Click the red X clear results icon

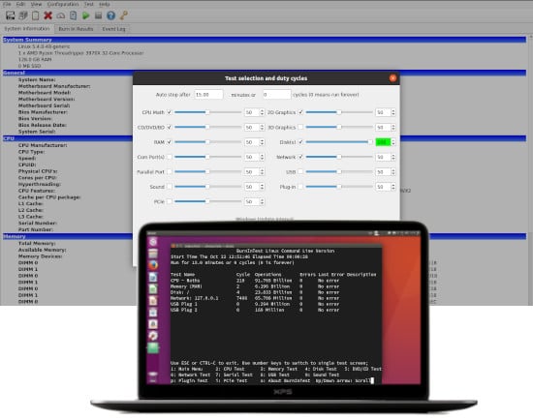(x=47, y=15)
